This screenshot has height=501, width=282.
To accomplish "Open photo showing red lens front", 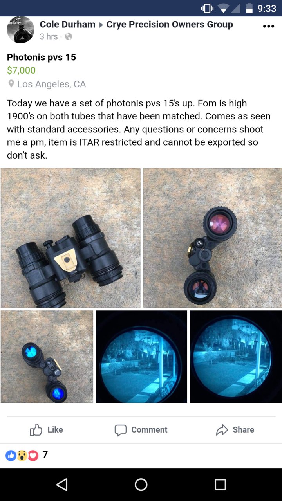I will [213, 238].
